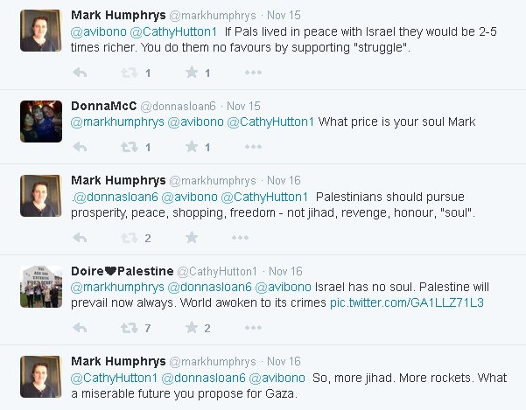This screenshot has width=526, height=410.
Task: Reply to Mark Humphrys' first Nov 15 tweet
Action: click(x=80, y=73)
